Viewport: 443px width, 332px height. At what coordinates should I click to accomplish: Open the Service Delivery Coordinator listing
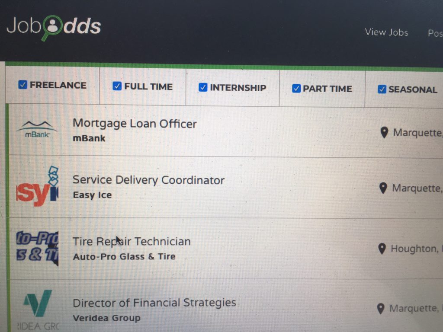pos(148,180)
